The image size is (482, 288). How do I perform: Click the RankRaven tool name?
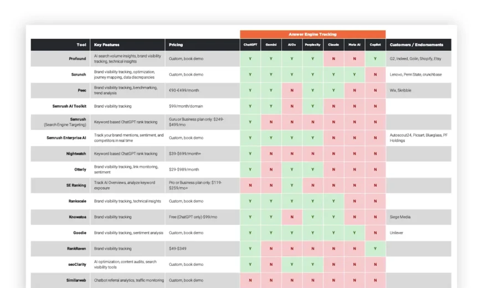point(76,249)
